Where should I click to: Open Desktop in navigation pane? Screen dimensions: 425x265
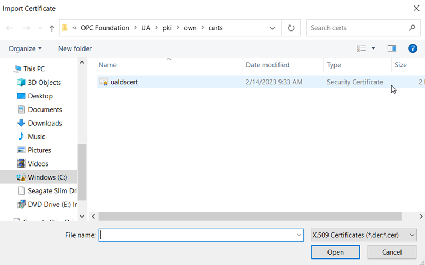[x=40, y=96]
